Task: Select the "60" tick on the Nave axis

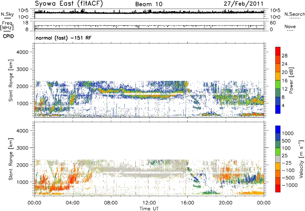Action: pos(273,23)
